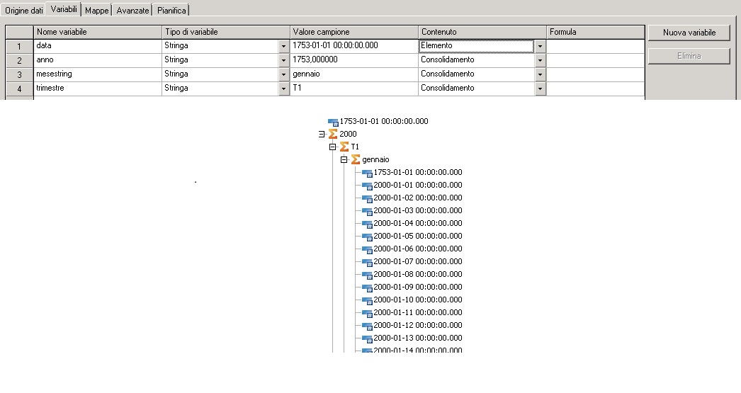This screenshot has width=741, height=393.
Task: Collapse the 2000 year tree node
Action: point(322,134)
